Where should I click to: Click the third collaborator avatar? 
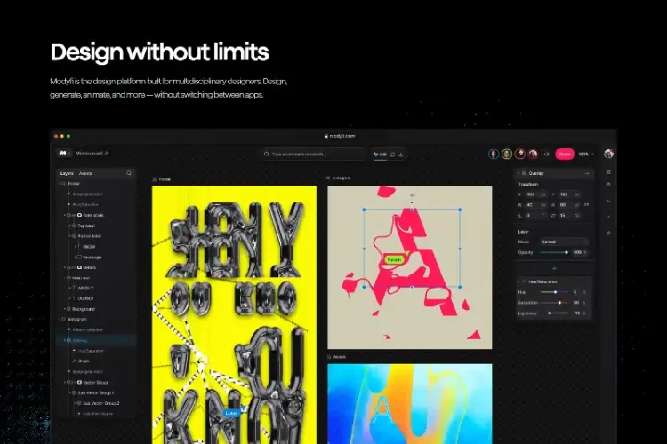pos(520,154)
